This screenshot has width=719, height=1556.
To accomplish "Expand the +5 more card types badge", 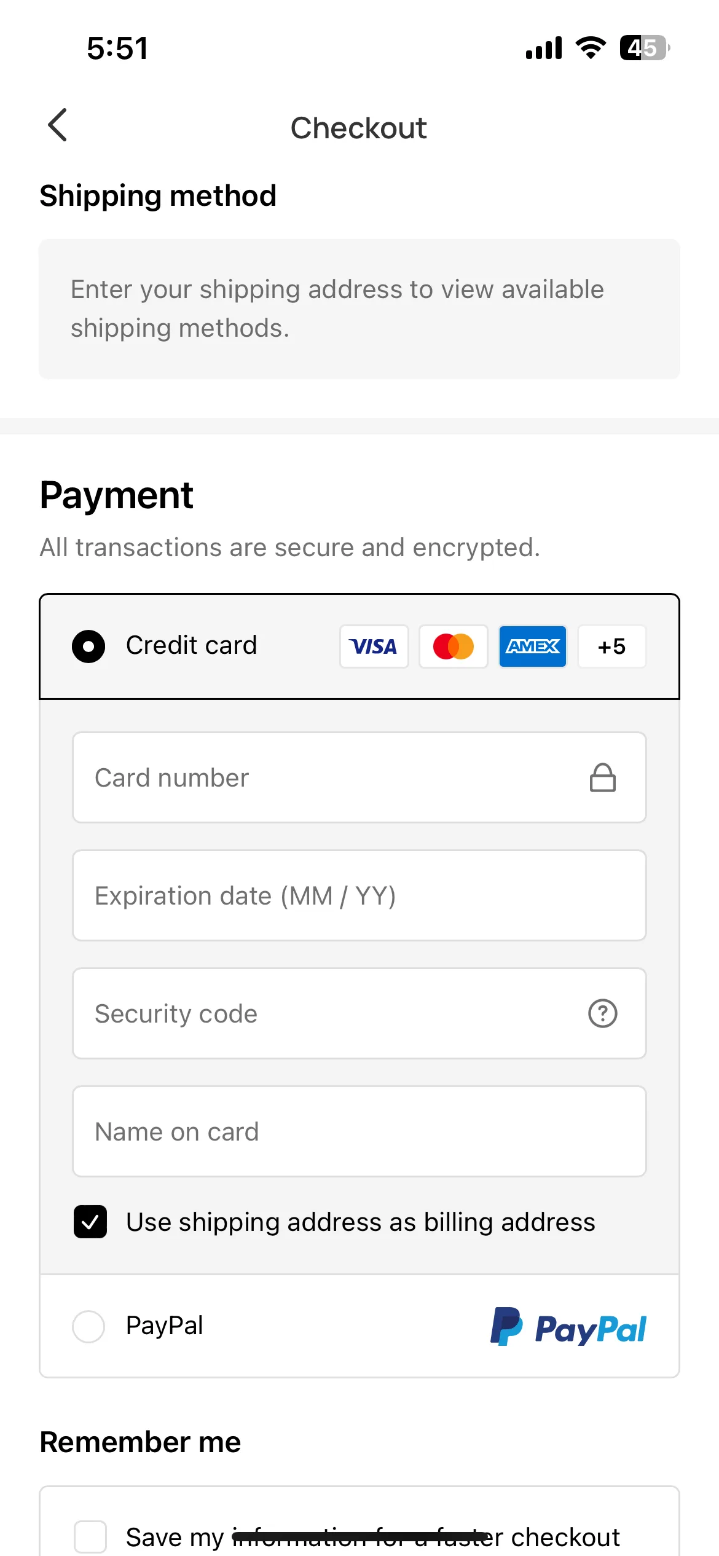I will coord(612,646).
